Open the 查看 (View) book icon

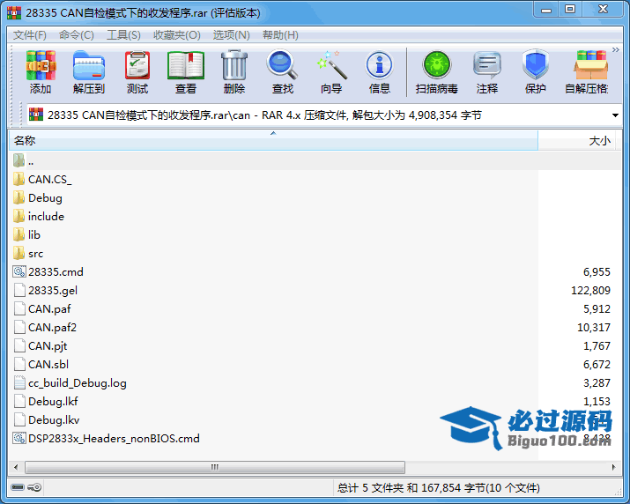pyautogui.click(x=186, y=72)
